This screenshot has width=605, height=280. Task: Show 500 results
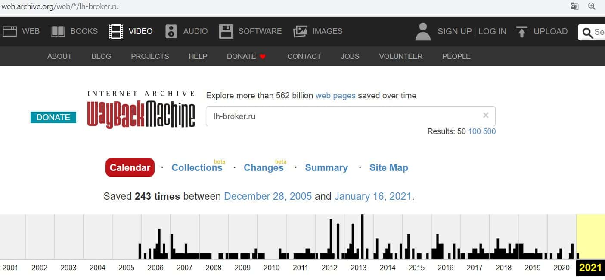(490, 131)
